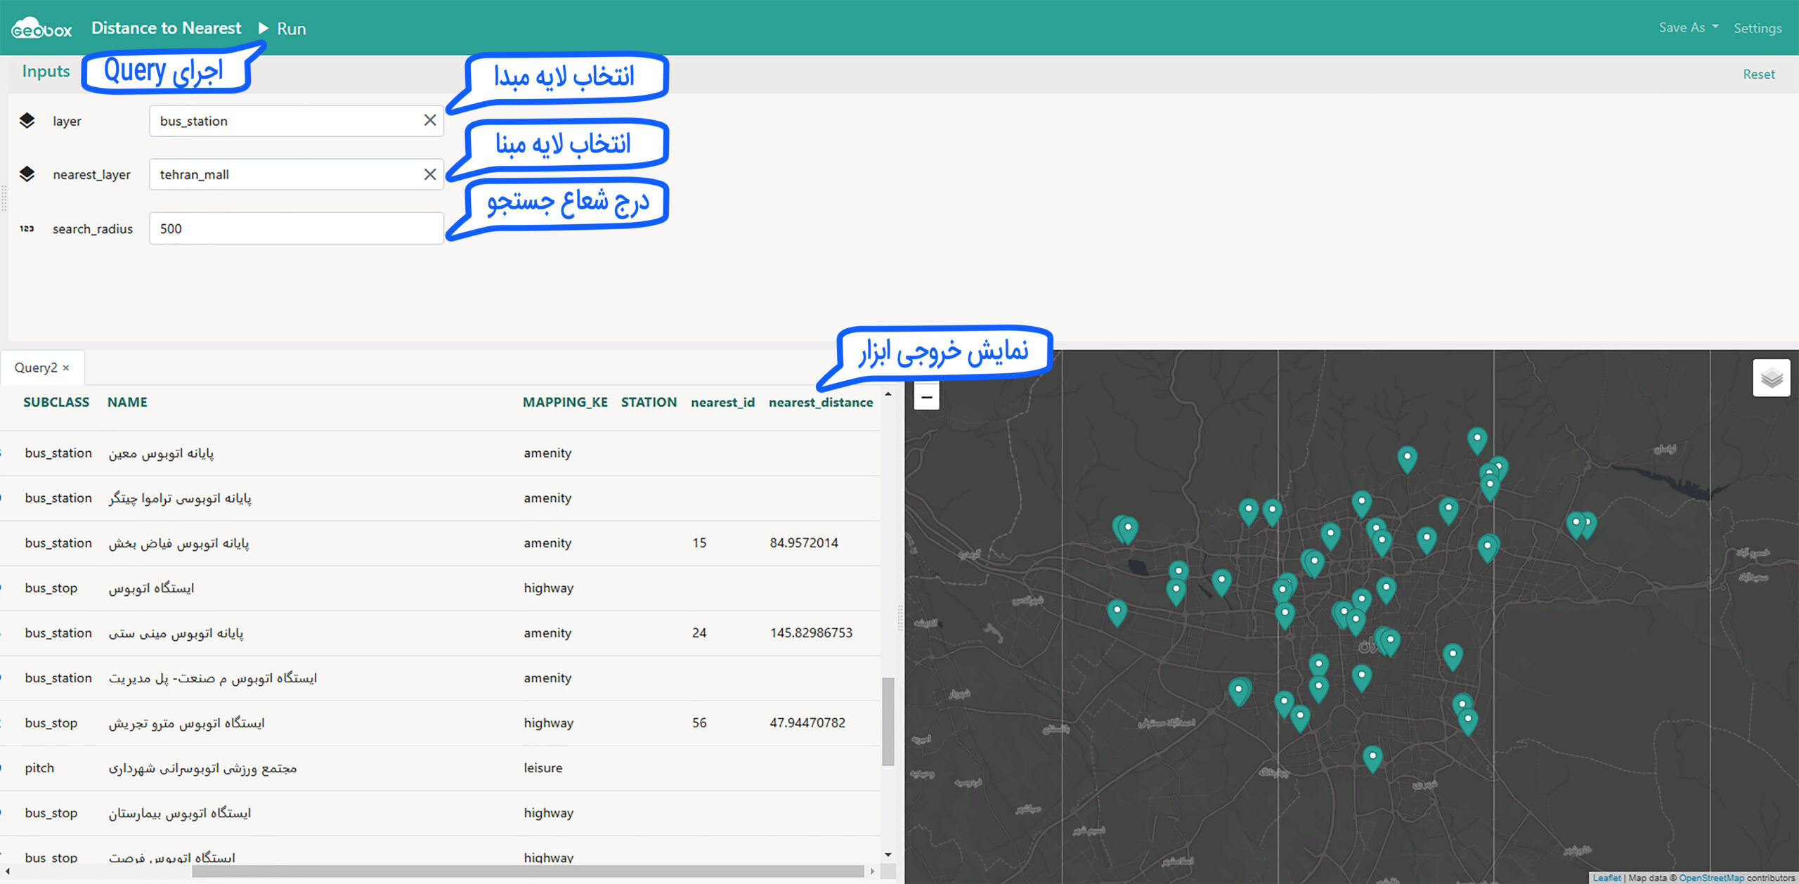
Task: Open the Save As dropdown
Action: 1688,27
